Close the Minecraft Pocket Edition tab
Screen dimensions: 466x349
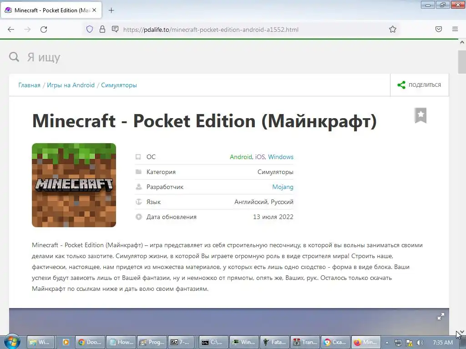point(94,10)
